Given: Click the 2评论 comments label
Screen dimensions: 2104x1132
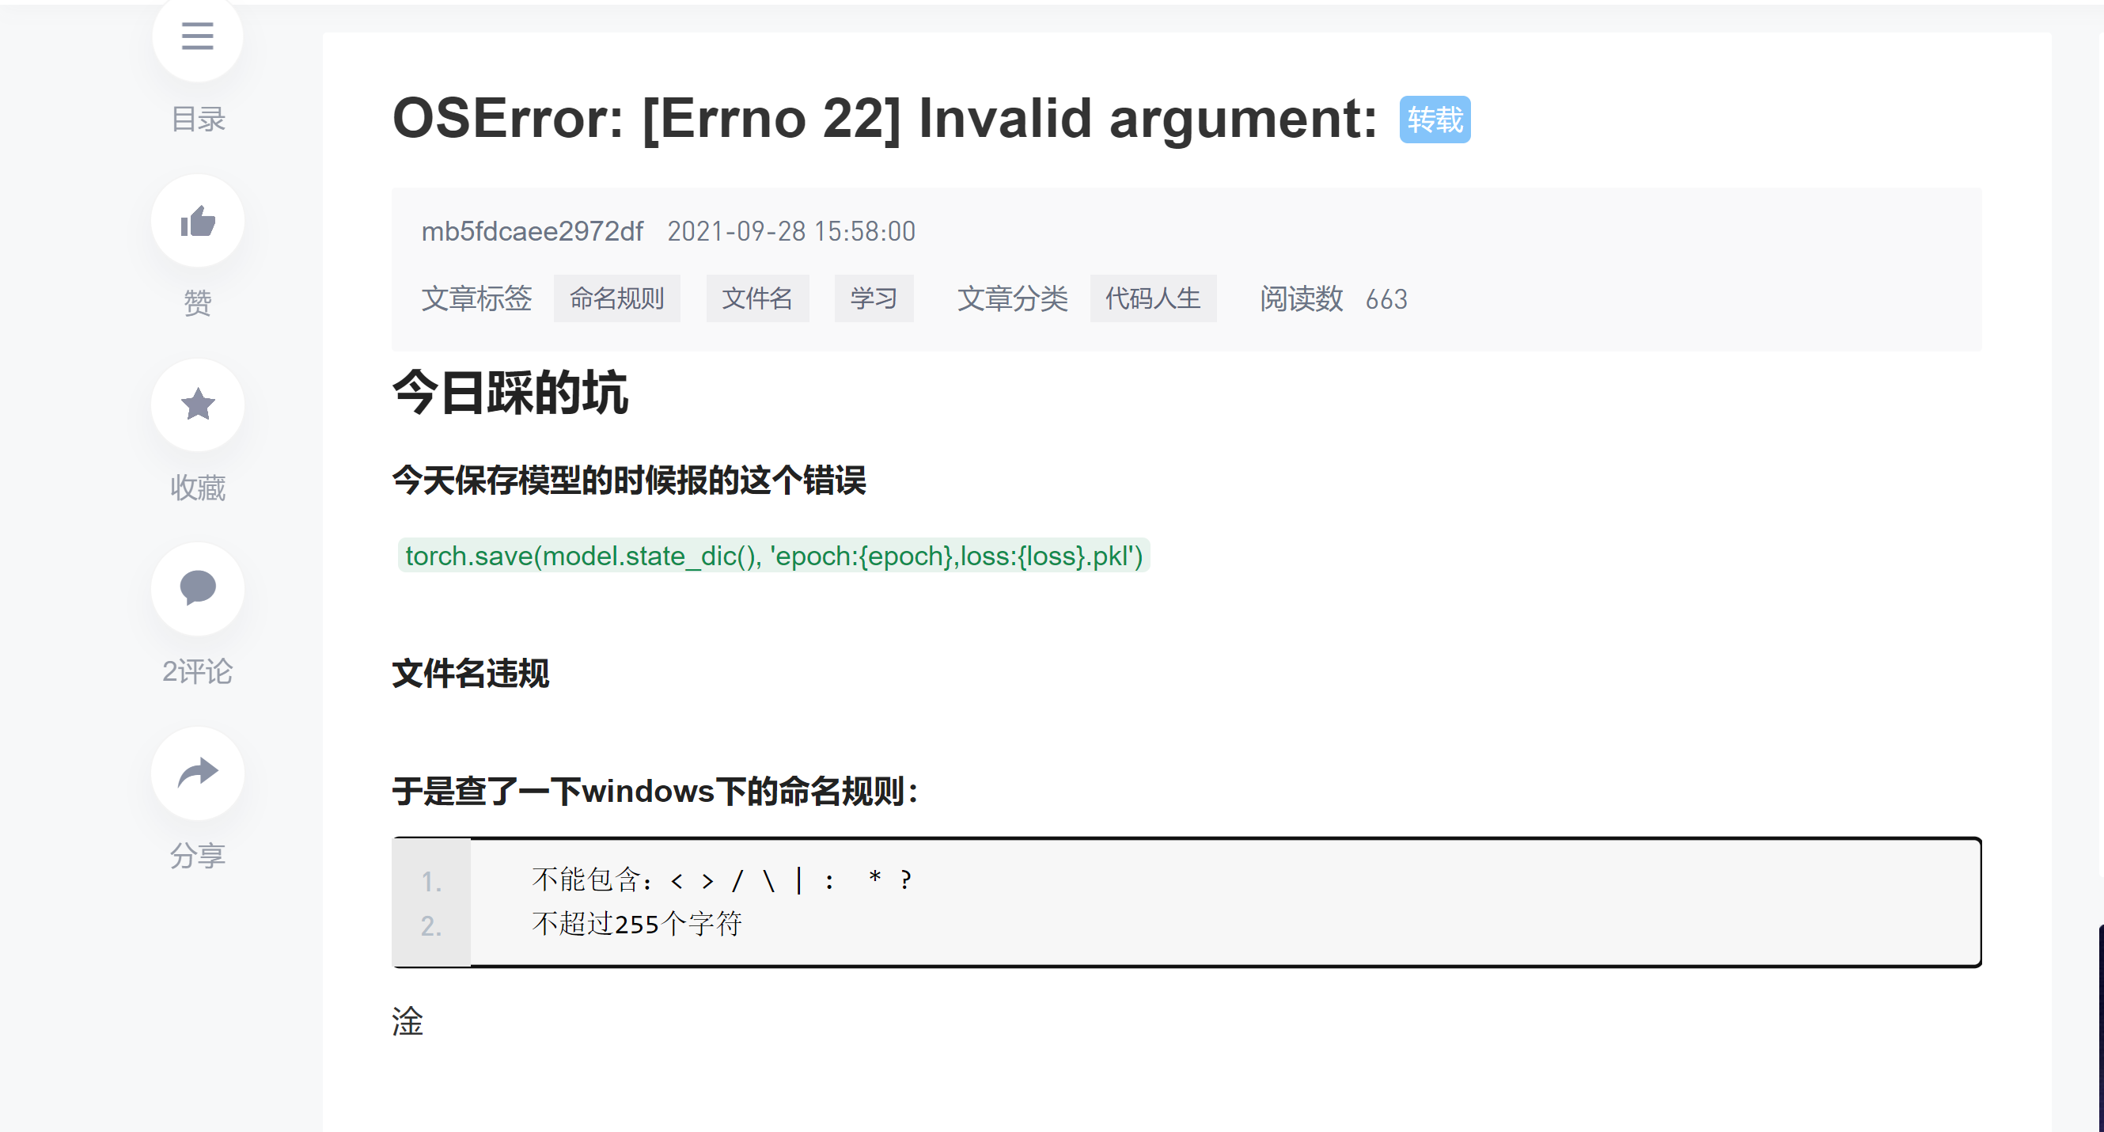Looking at the screenshot, I should 197,671.
